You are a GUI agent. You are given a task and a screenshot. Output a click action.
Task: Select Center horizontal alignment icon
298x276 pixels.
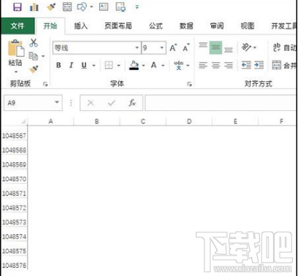click(215, 65)
